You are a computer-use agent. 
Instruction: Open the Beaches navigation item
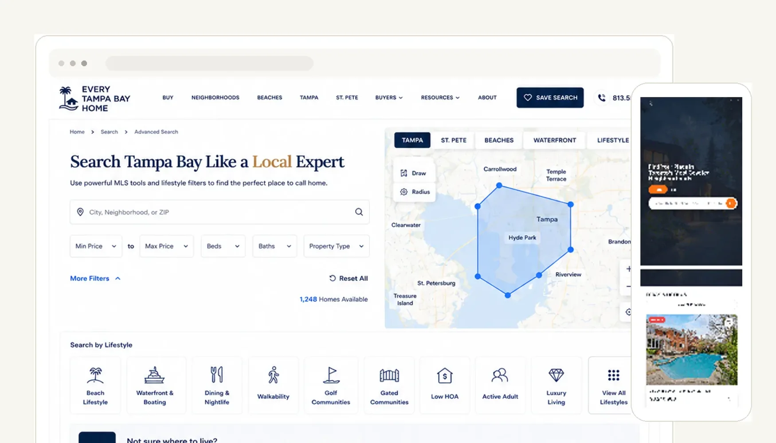coord(270,97)
